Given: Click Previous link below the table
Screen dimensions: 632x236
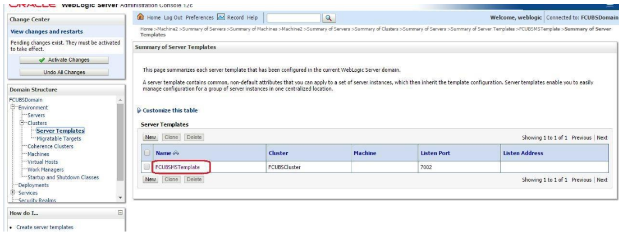Looking at the screenshot, I should 581,180.
